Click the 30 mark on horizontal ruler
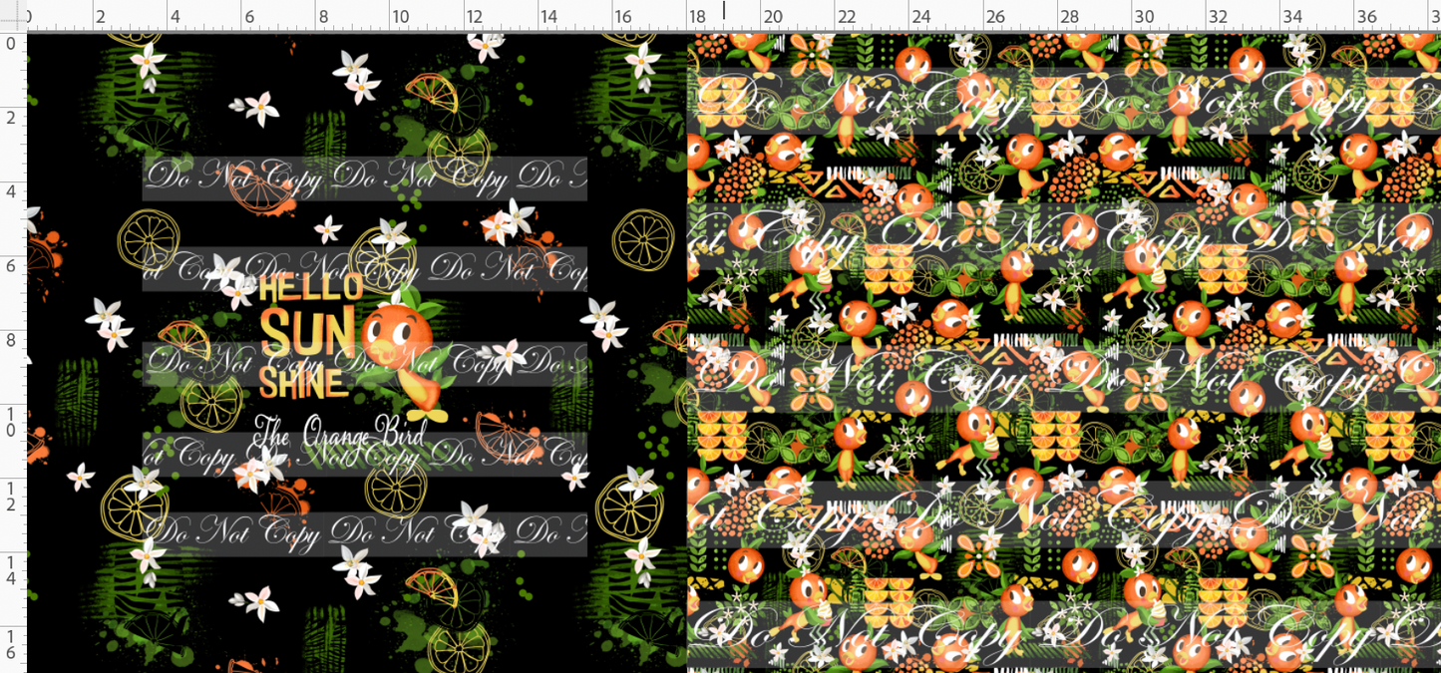The width and height of the screenshot is (1441, 673). click(1144, 17)
